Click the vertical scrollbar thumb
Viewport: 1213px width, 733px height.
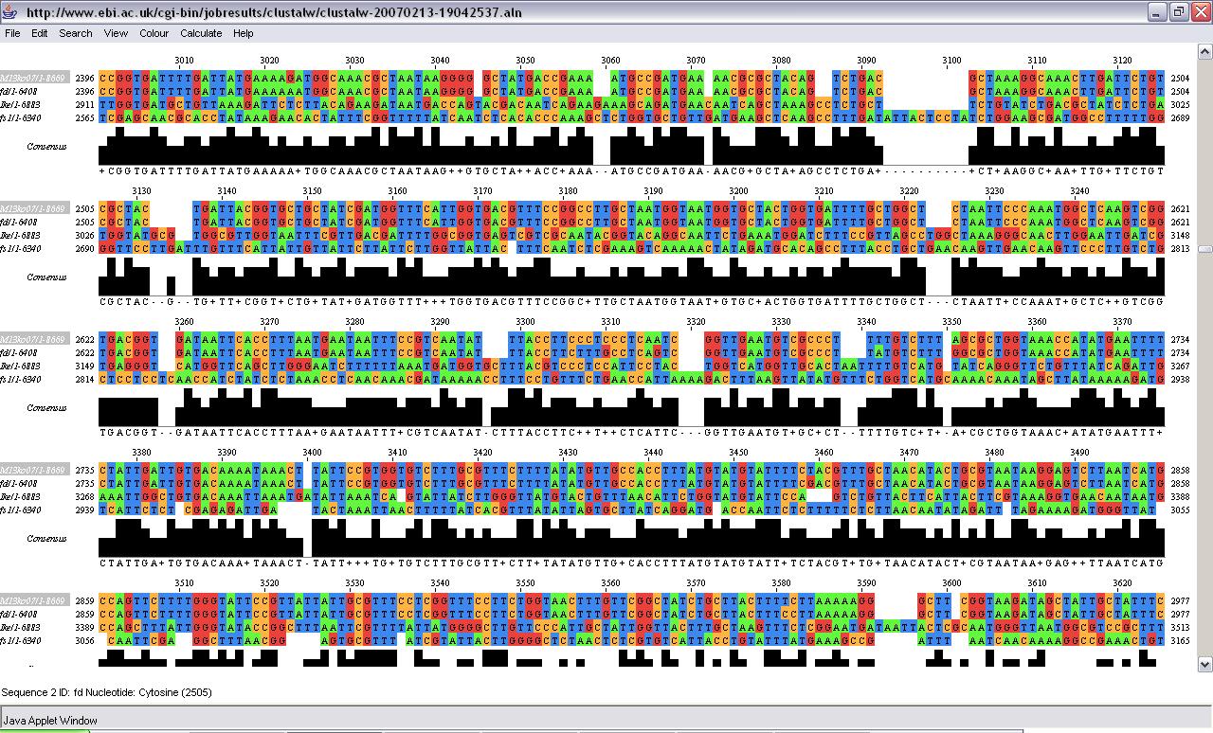1204,249
